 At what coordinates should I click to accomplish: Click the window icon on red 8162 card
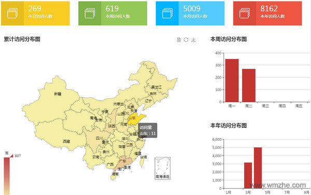point(245,13)
